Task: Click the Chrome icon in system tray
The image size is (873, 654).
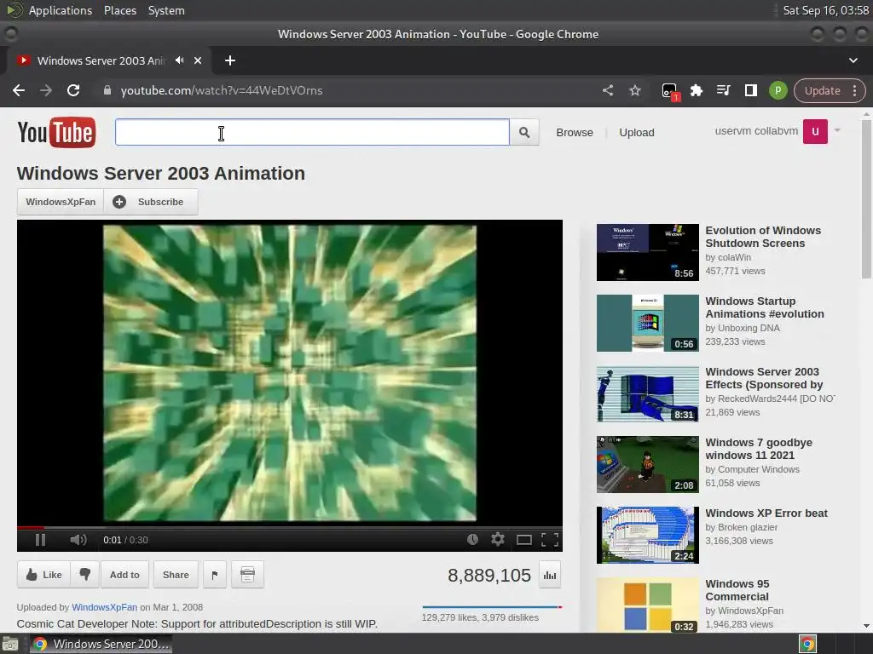Action: (x=807, y=644)
